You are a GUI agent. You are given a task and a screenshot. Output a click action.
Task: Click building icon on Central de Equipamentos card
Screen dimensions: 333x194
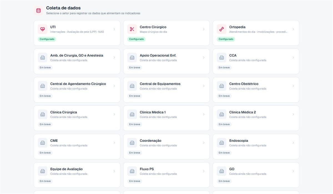132,86
